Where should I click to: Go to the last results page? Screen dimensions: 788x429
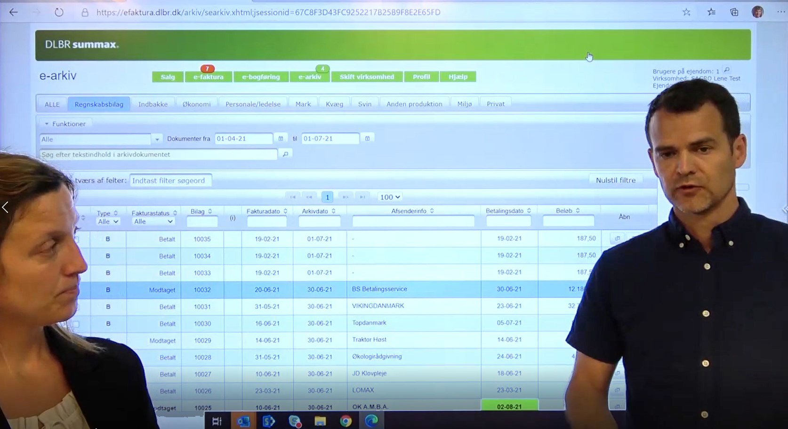[362, 197]
